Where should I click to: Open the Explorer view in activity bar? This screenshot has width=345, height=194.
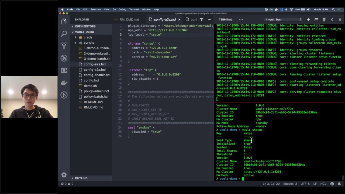[64, 21]
